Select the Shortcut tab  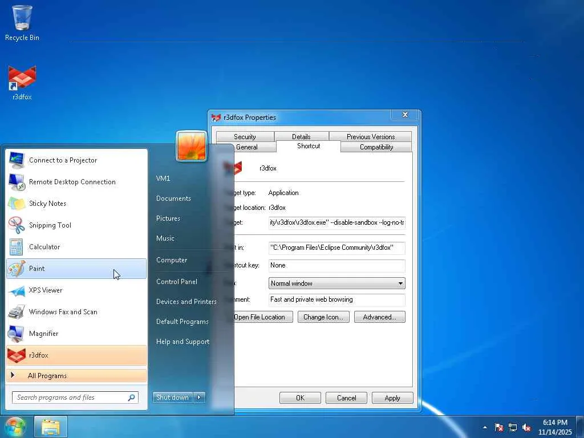309,146
